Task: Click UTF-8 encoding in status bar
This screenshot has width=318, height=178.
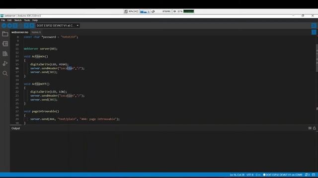Action: point(250,175)
